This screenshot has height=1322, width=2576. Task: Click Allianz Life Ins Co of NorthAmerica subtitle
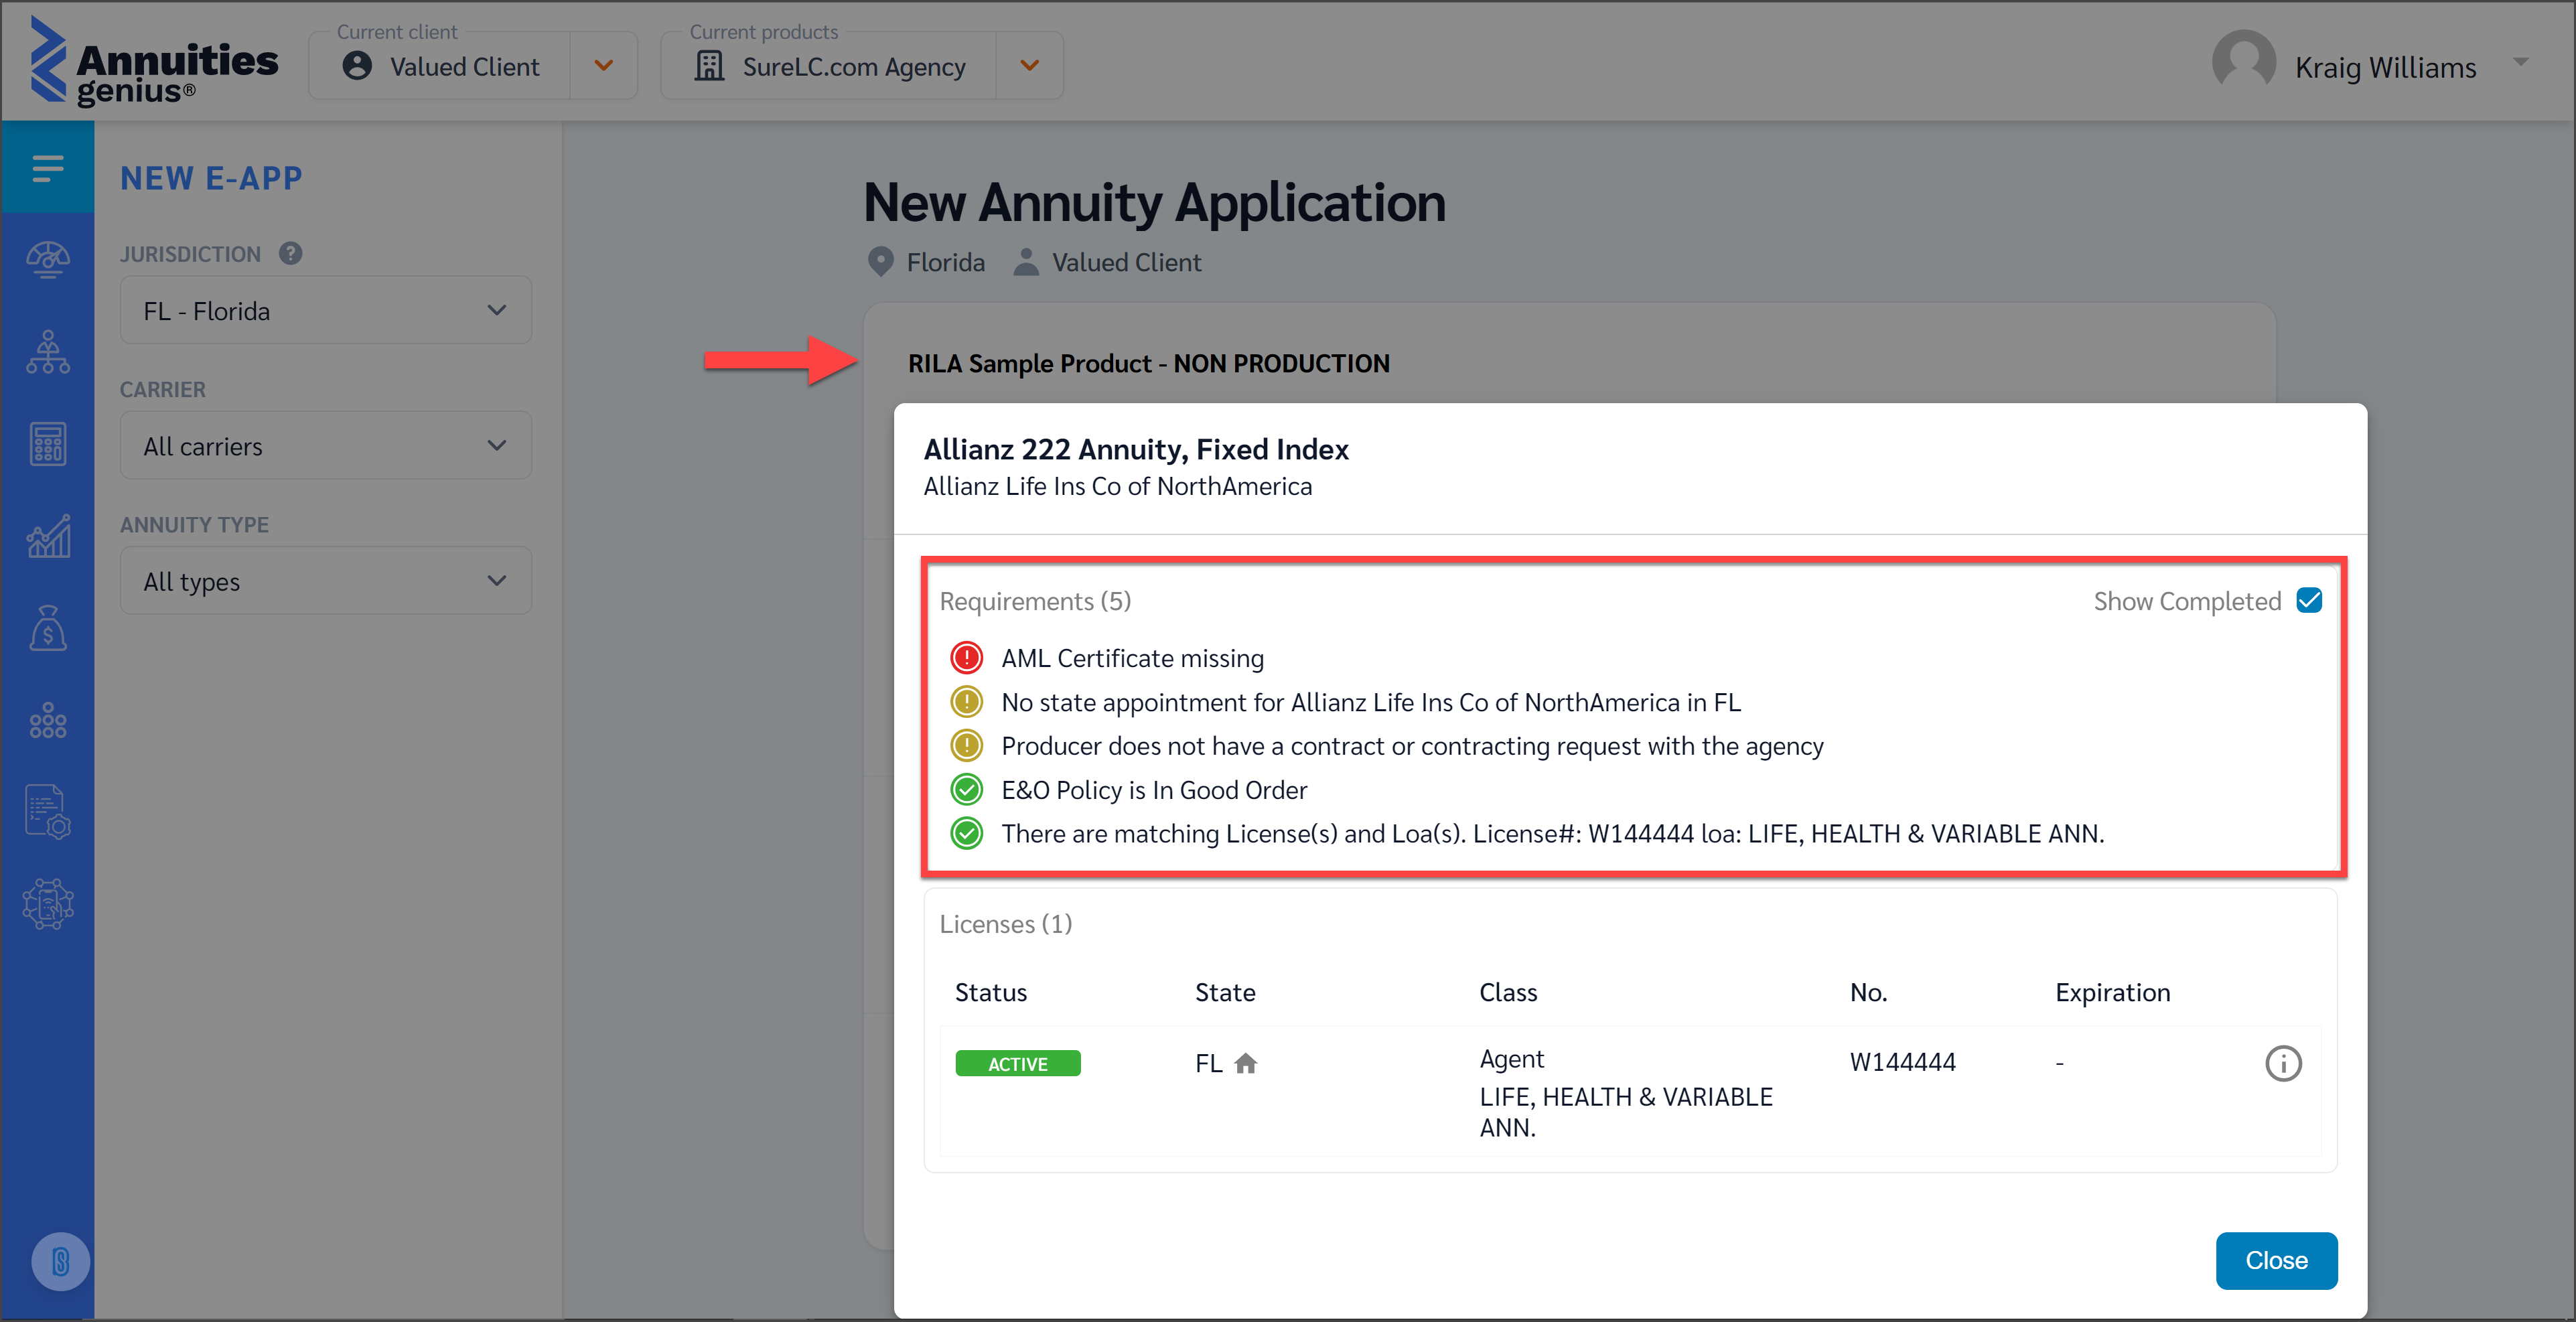1117,486
